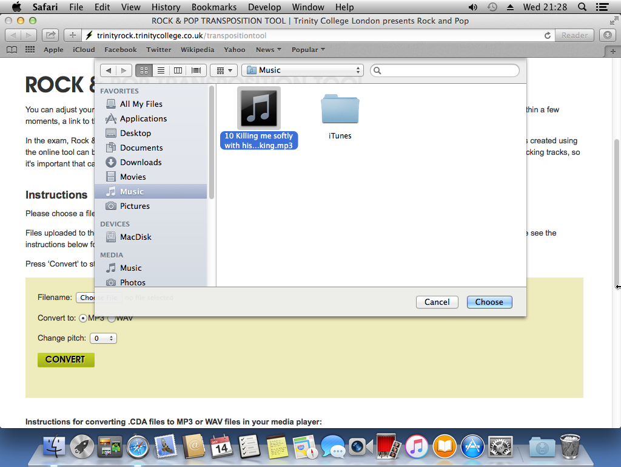Open Applications in the sidebar
Viewport: 621px width, 467px height.
point(150,118)
